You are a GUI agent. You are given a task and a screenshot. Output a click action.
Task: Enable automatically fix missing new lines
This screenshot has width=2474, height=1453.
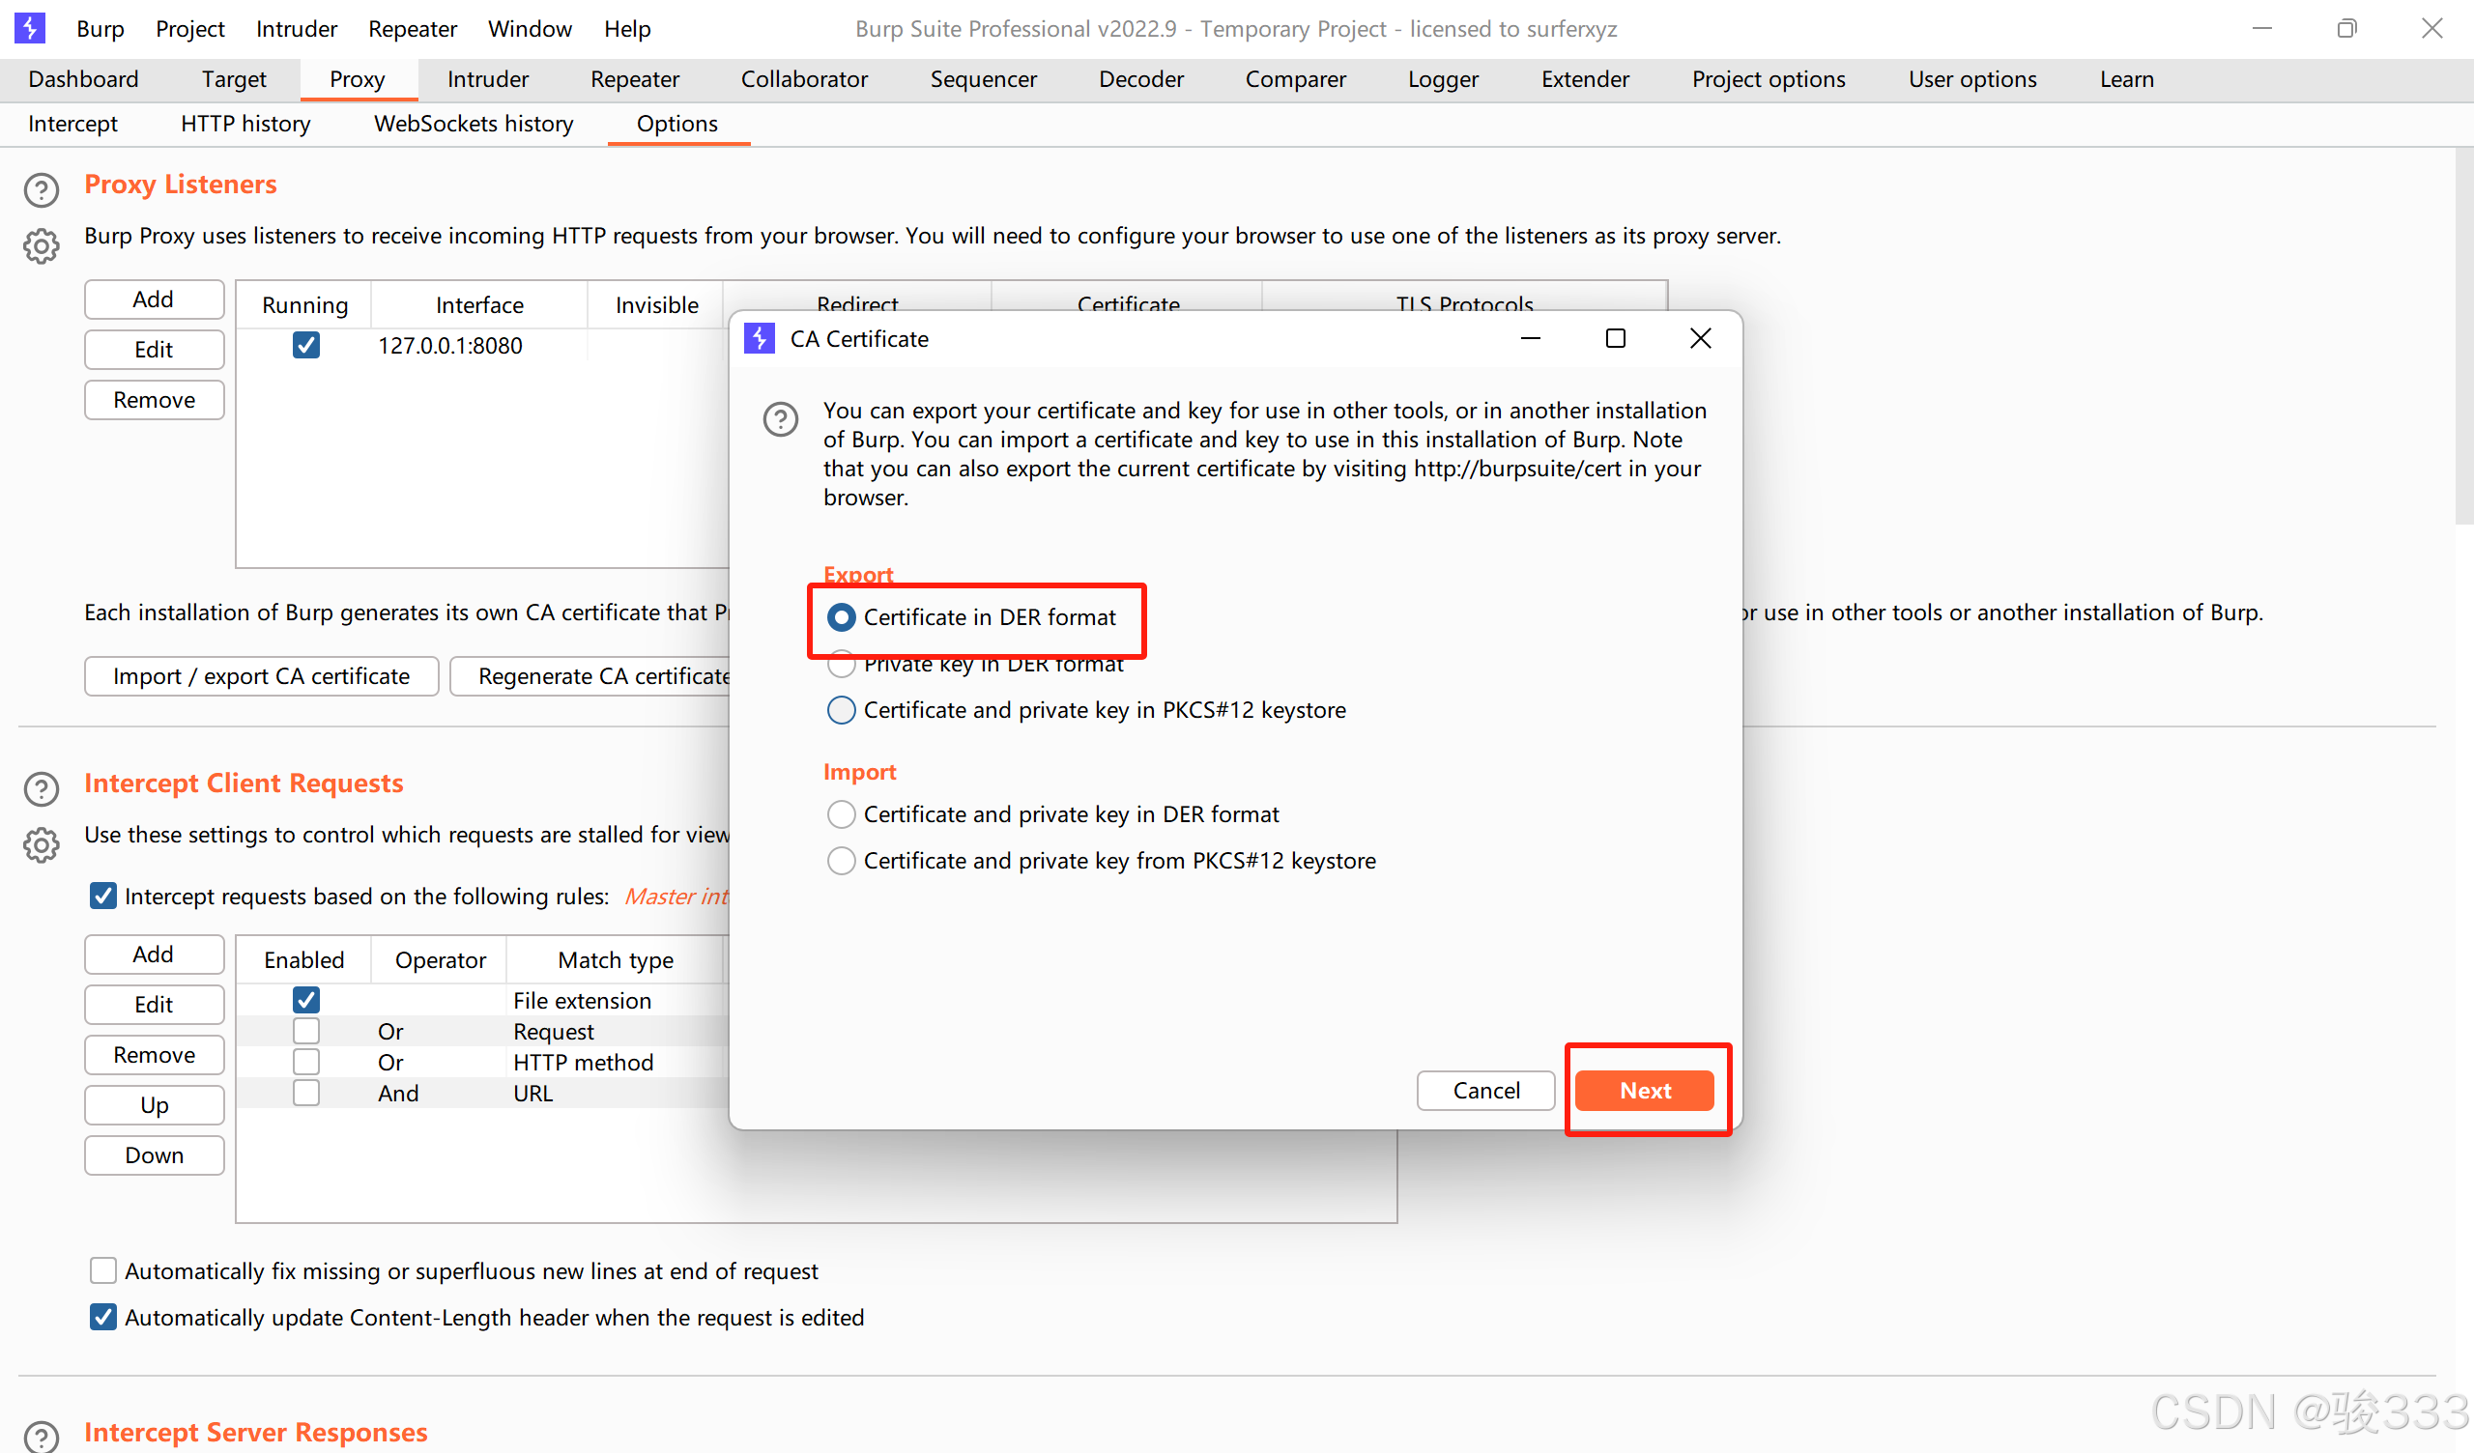tap(103, 1270)
